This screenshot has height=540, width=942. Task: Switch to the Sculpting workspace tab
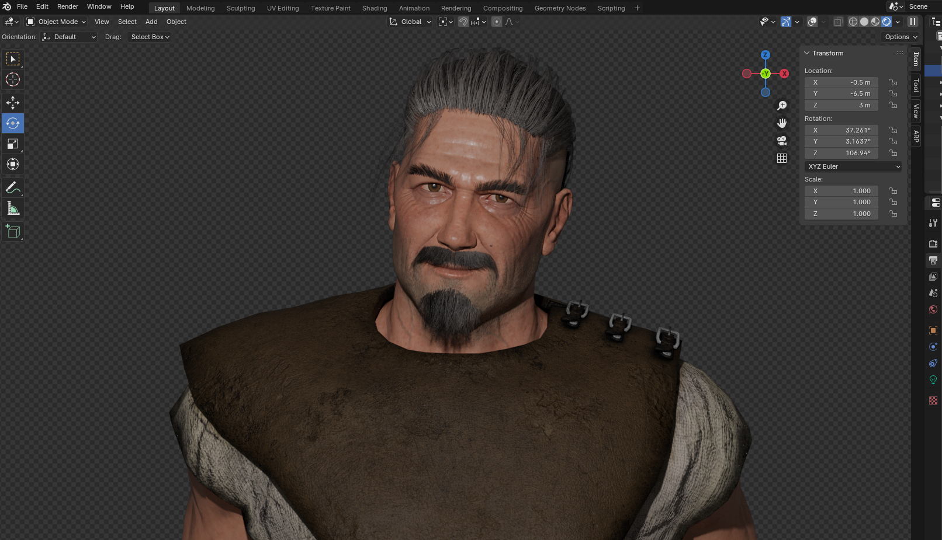[x=241, y=8]
